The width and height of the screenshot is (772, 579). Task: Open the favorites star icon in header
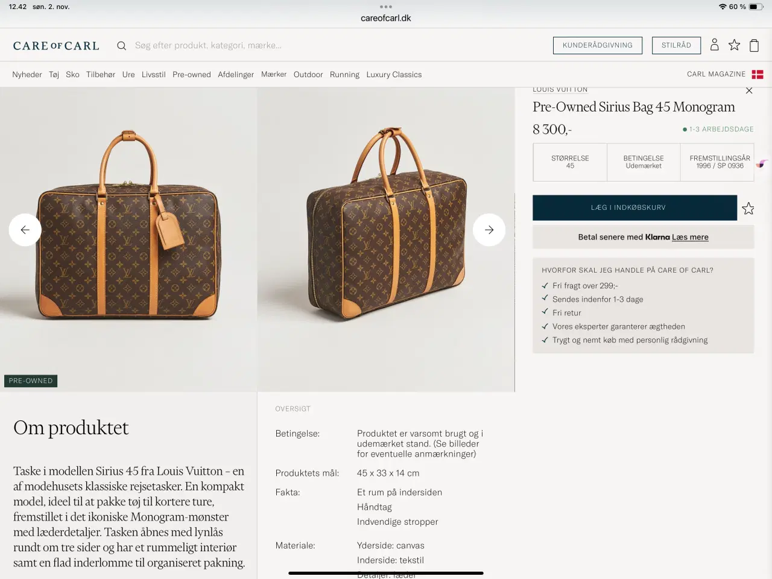point(734,45)
